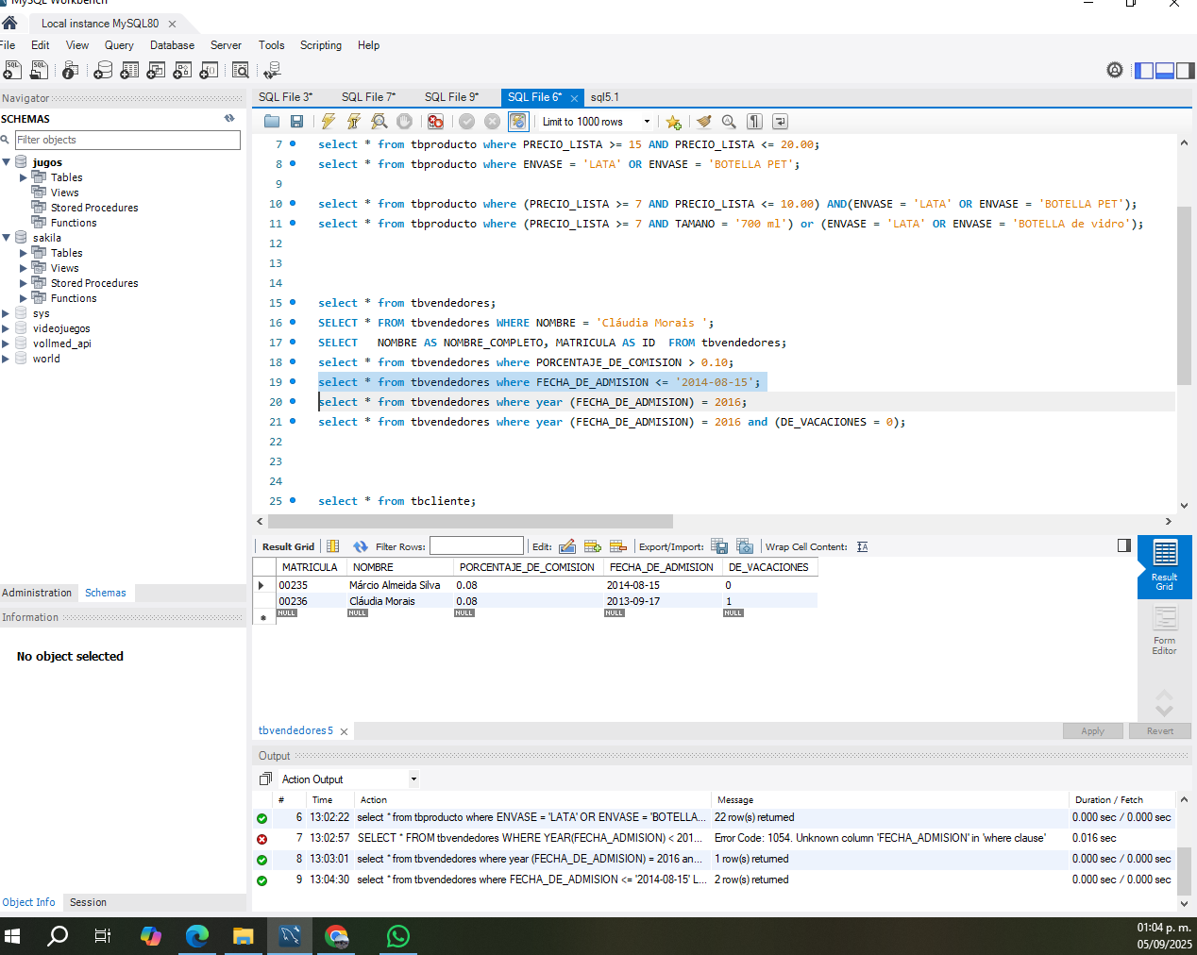1197x955 pixels.
Task: Toggle the bottom output panel visibility
Action: 1165,70
